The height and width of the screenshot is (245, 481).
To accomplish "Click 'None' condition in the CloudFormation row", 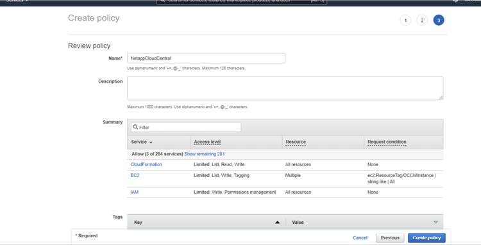I will pyautogui.click(x=373, y=164).
